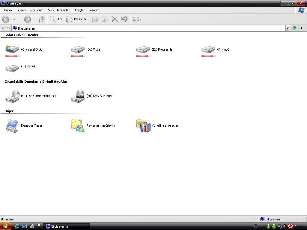307x230 pixels.
Task: Click the Undo toolbar icon
Action: [124, 19]
